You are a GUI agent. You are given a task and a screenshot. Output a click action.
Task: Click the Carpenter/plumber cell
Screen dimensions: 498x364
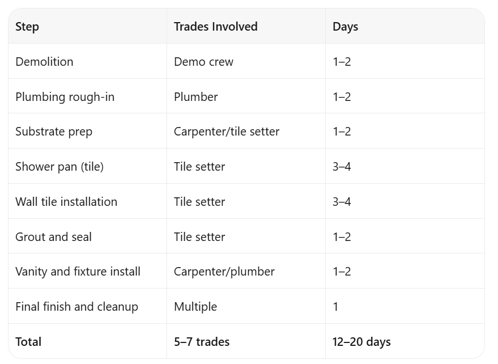pyautogui.click(x=224, y=272)
